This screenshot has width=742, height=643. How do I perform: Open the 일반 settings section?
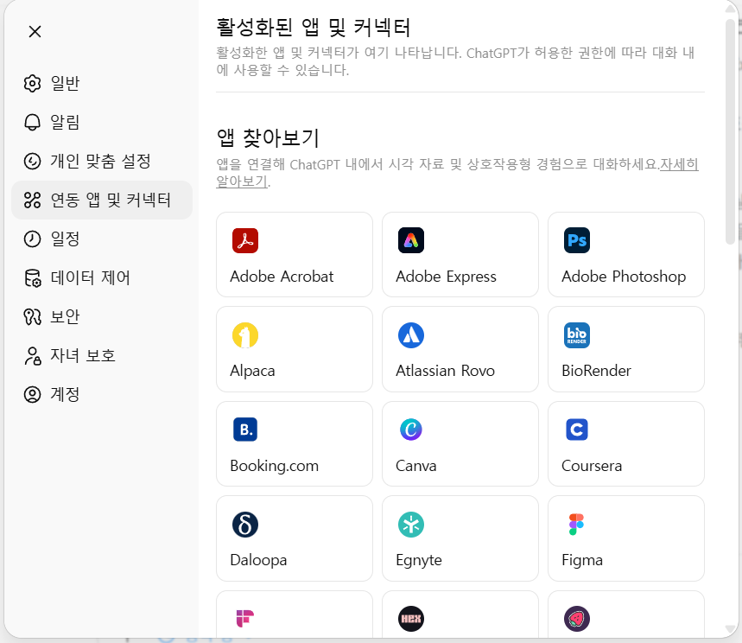pyautogui.click(x=102, y=83)
